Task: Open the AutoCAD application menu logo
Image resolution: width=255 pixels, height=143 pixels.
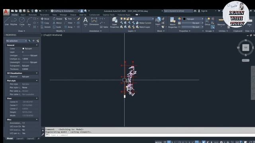Action: tap(6, 12)
